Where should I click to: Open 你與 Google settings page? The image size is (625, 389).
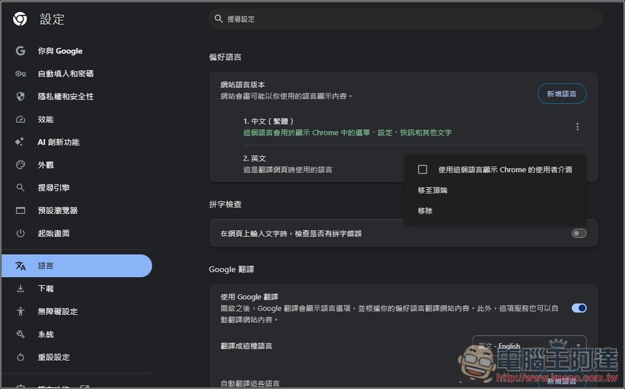point(60,51)
